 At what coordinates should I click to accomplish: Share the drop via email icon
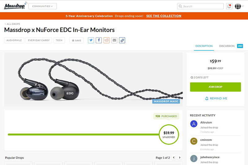tap(114, 40)
